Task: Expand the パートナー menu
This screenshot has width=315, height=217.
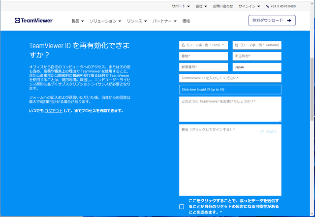Action: click(164, 21)
